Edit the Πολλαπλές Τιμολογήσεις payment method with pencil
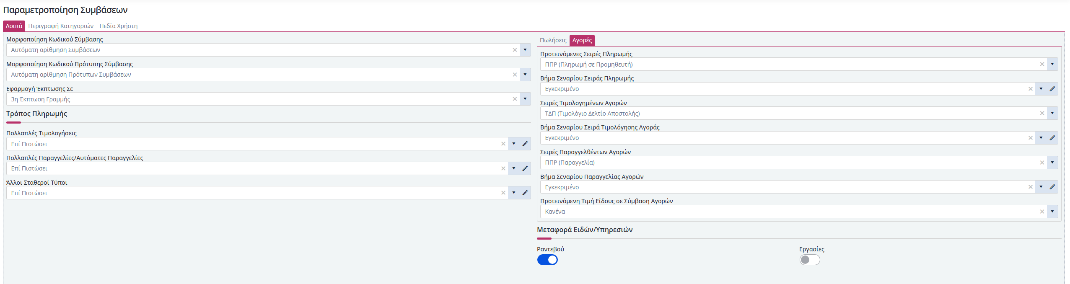 pyautogui.click(x=525, y=144)
